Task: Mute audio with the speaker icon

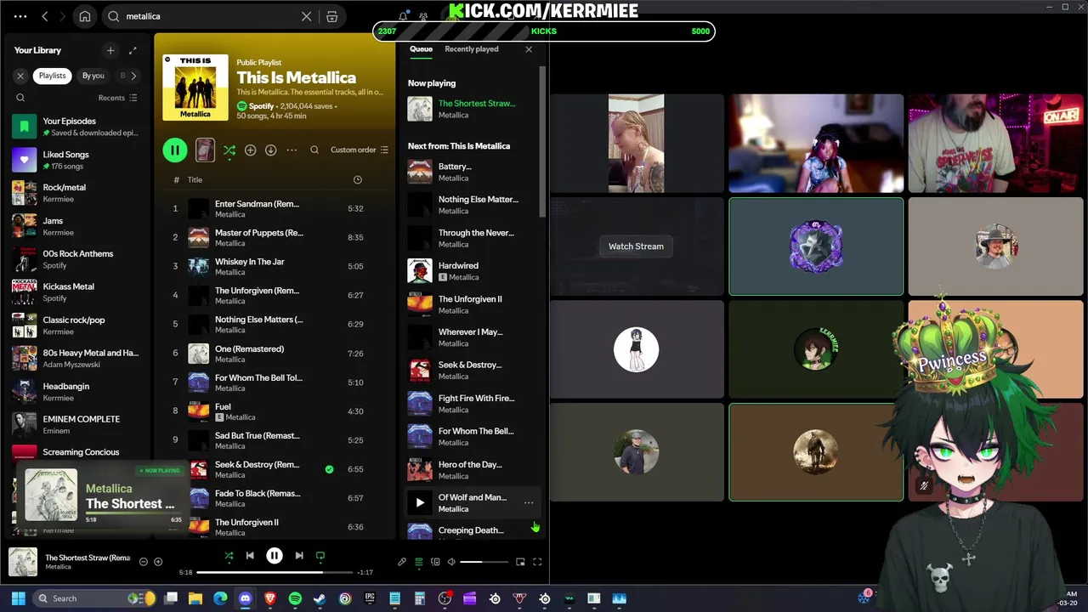Action: 451,562
